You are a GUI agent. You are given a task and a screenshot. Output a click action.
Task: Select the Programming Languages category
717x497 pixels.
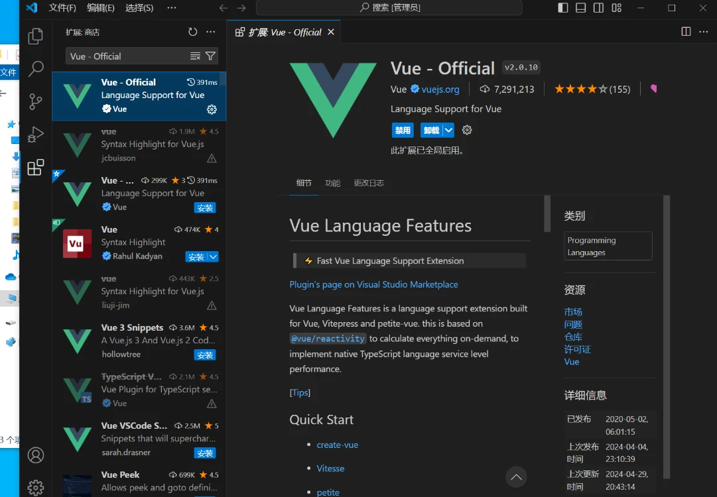[608, 247]
